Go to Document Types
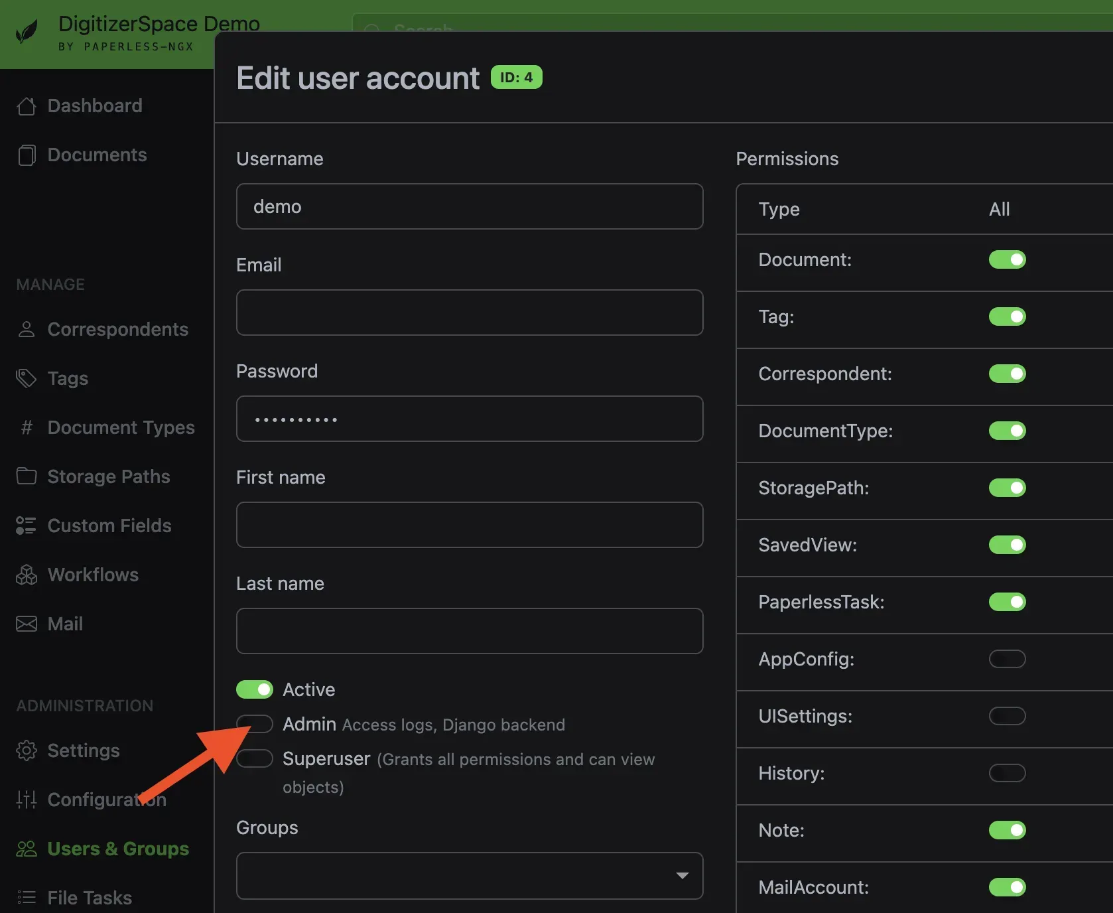1113x913 pixels. (x=121, y=427)
